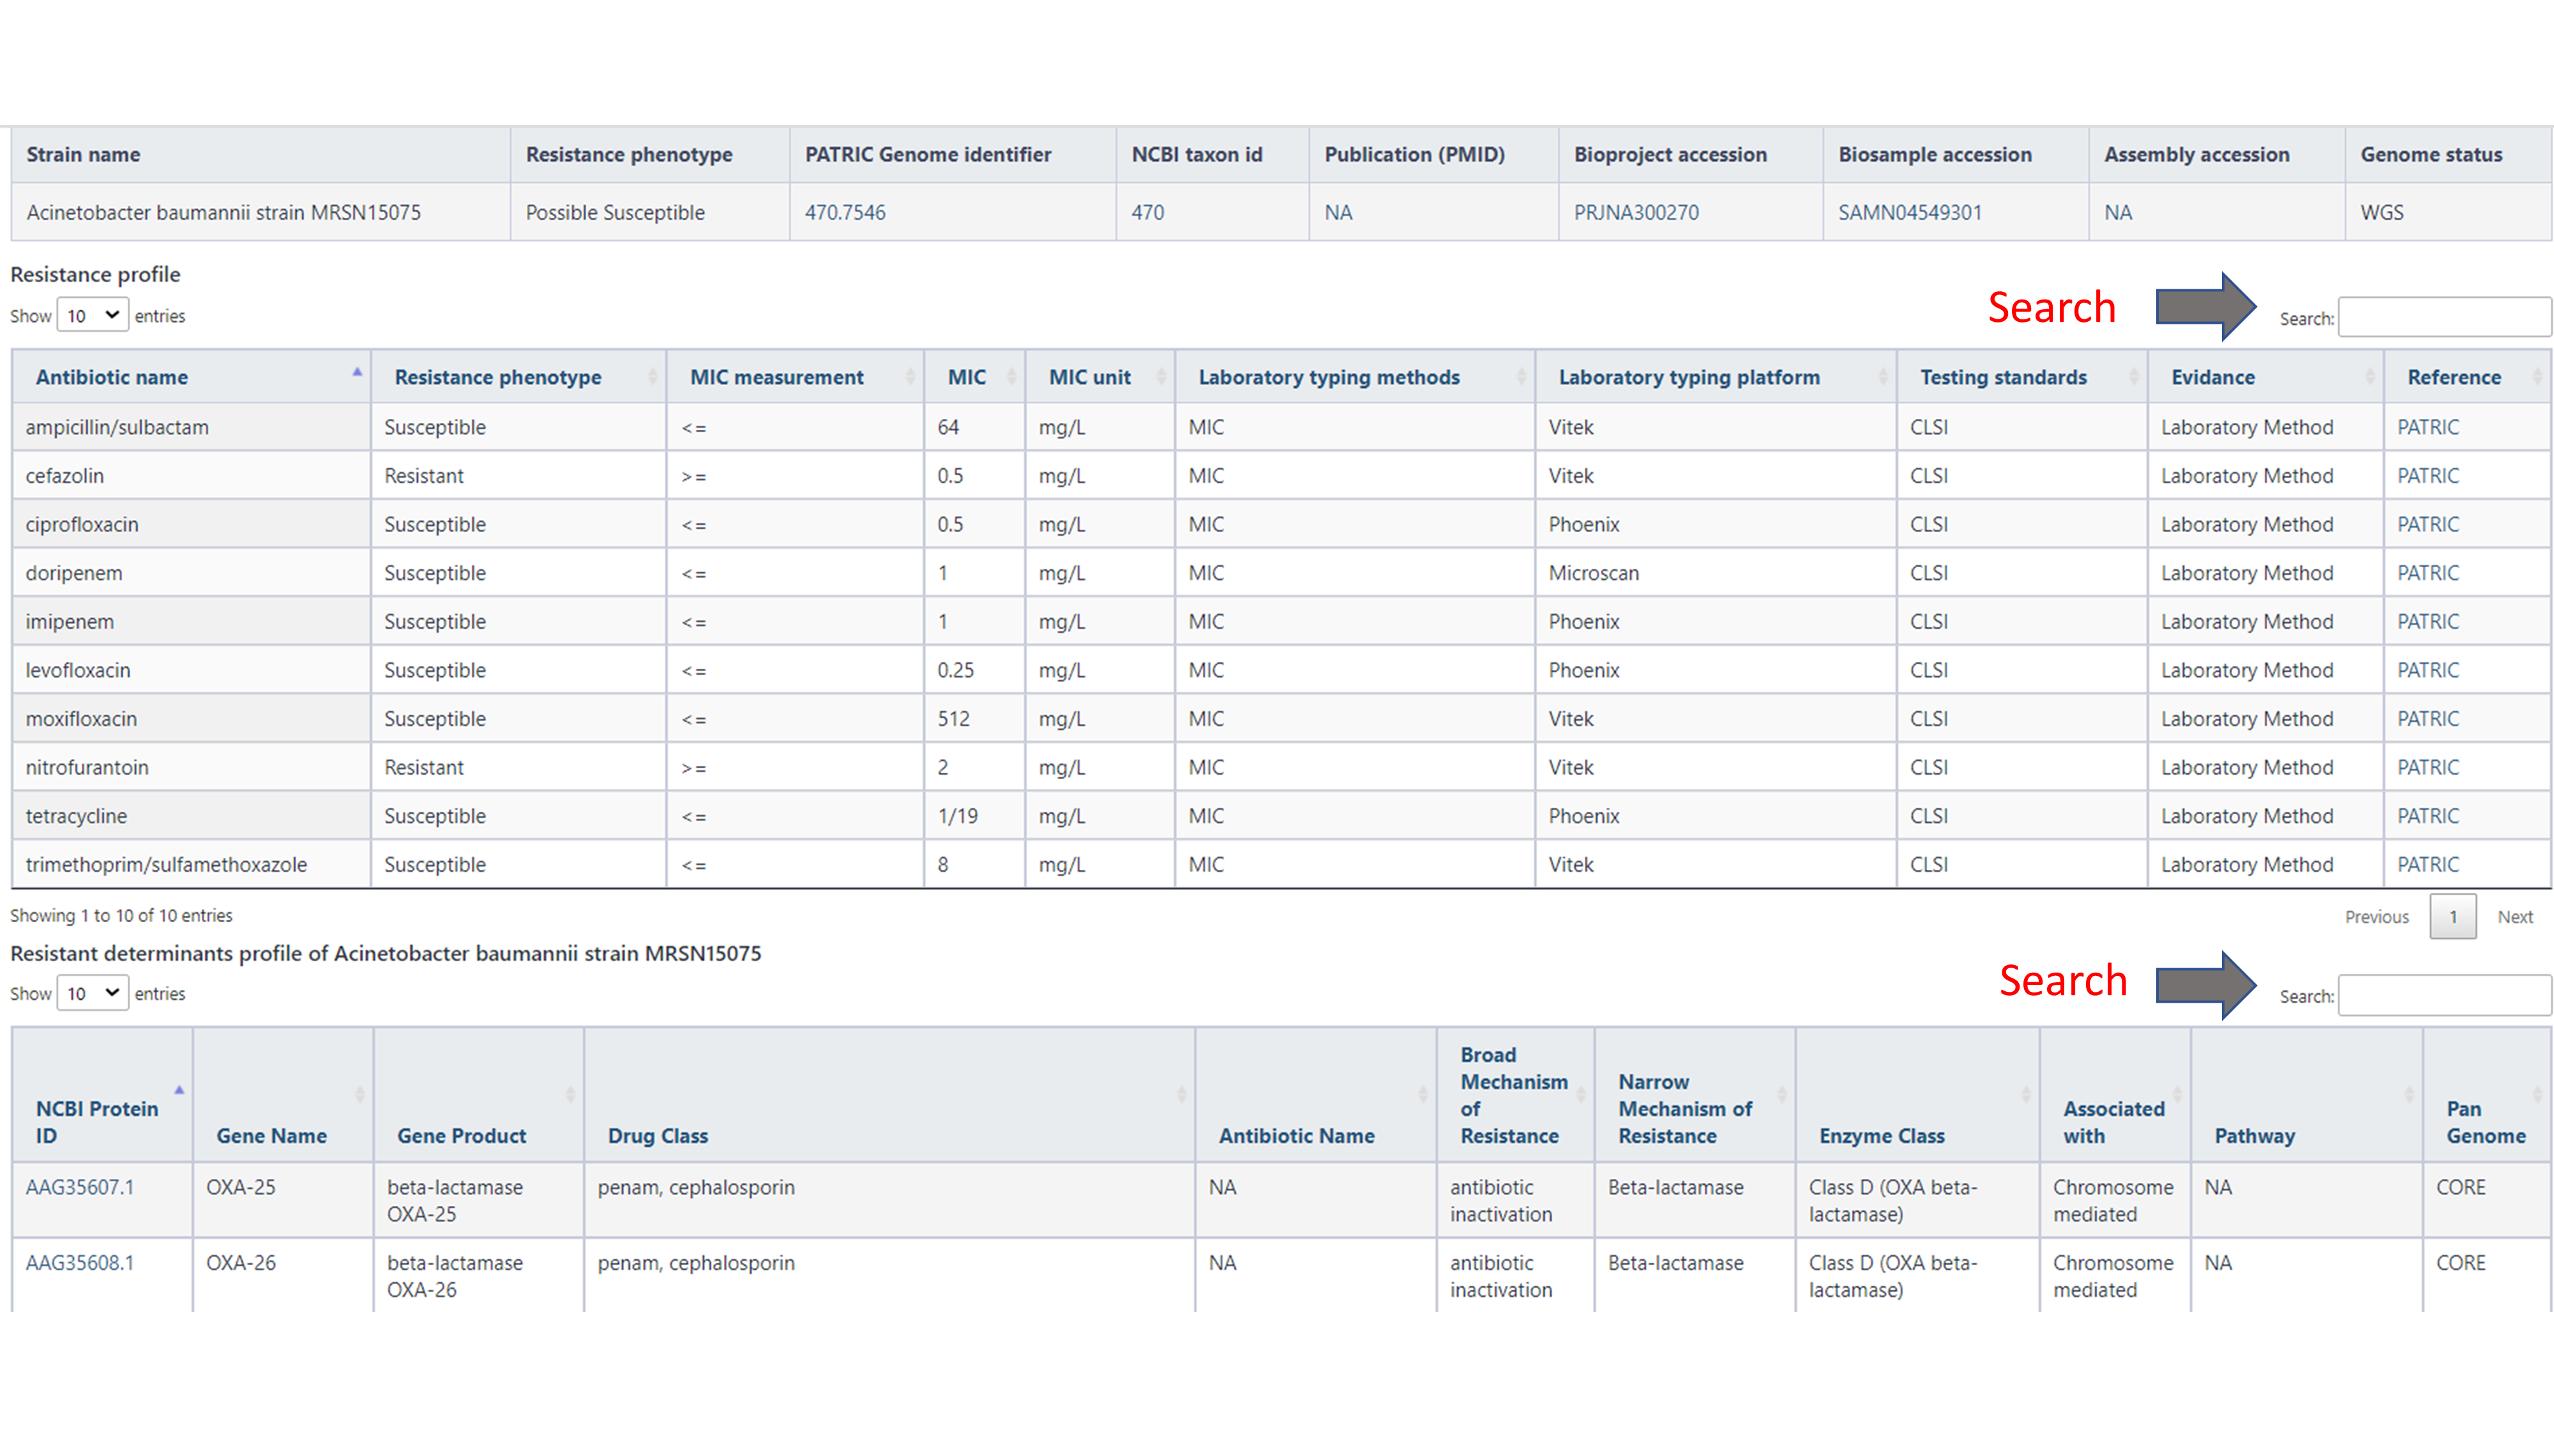Image resolution: width=2554 pixels, height=1437 pixels.
Task: Sort determinants by Enzyme Class column
Action: [x=1881, y=1136]
